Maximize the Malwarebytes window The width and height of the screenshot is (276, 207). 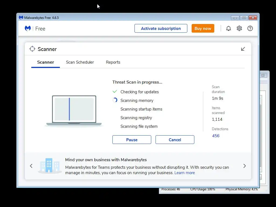tap(244, 18)
